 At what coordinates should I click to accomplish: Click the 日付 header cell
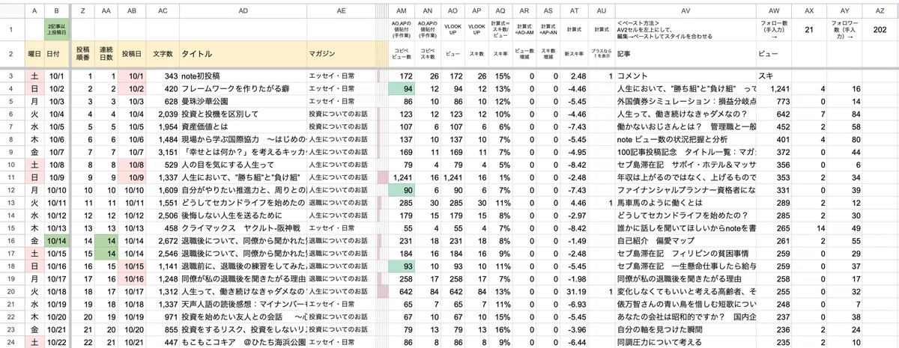coord(55,55)
